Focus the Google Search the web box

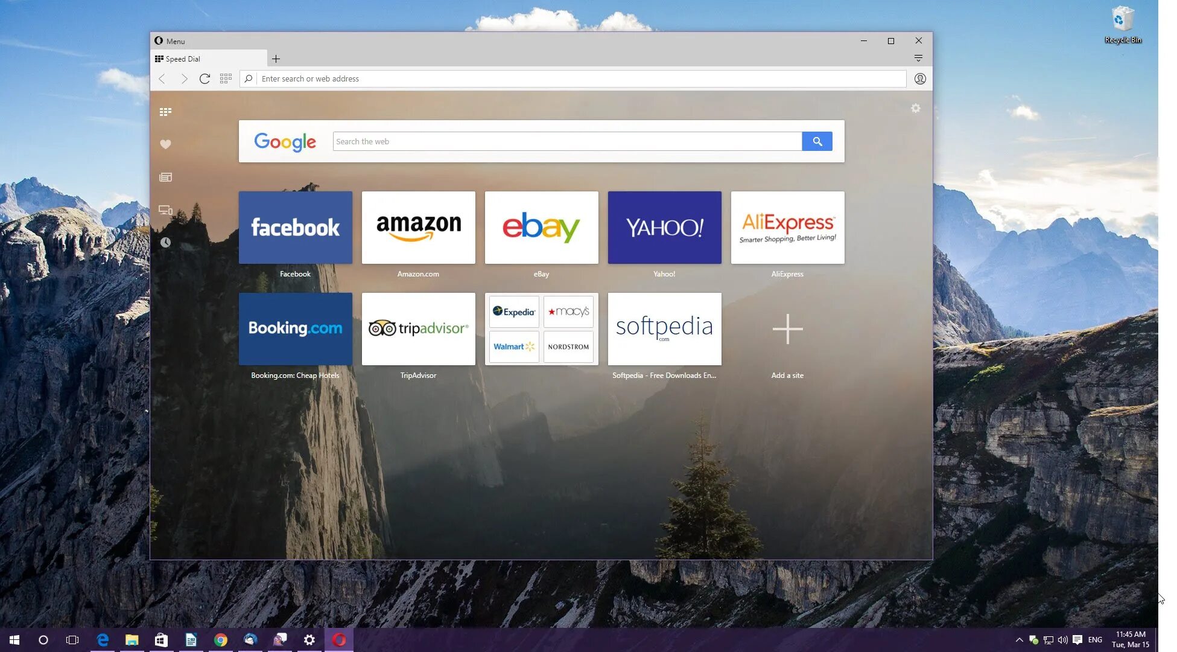[x=567, y=141]
